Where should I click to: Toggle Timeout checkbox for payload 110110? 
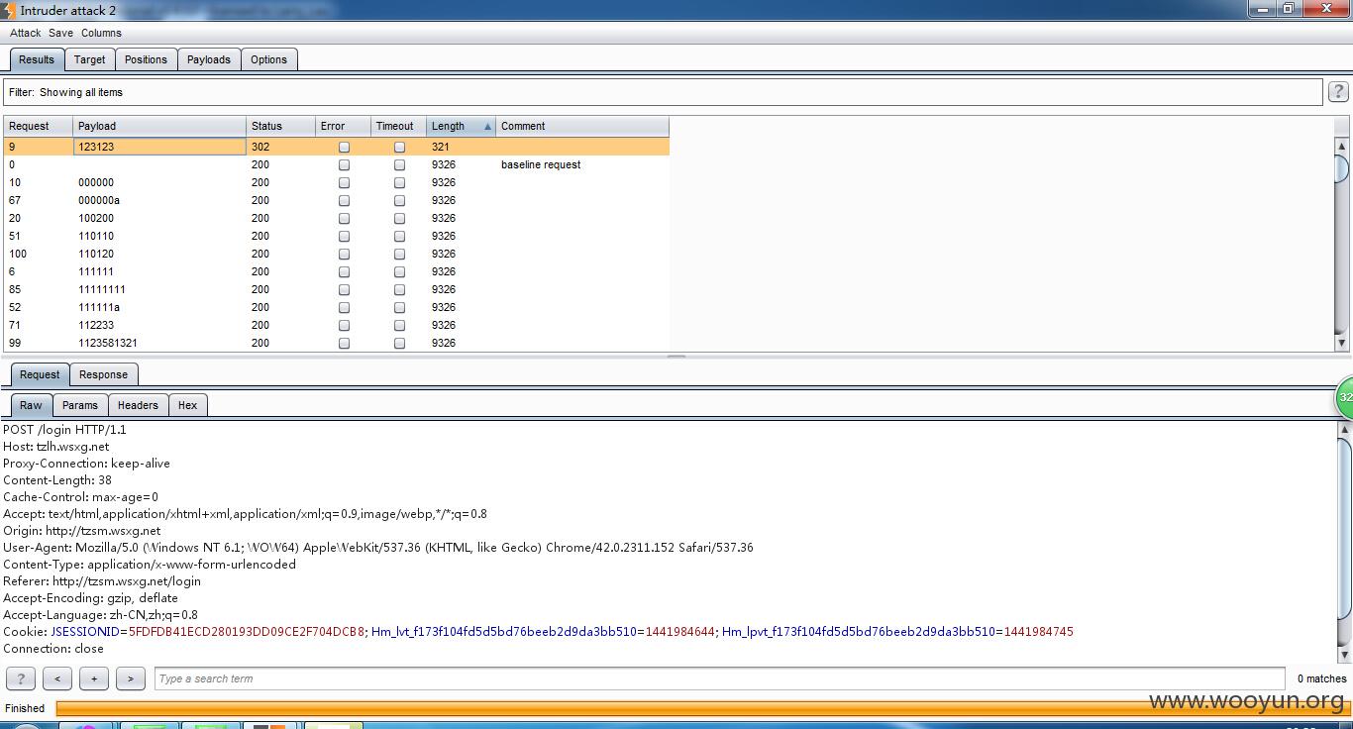(399, 236)
